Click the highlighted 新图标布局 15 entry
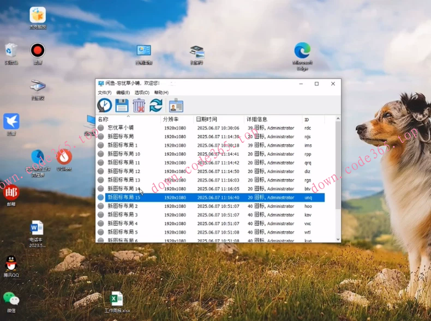The width and height of the screenshot is (431, 321). pyautogui.click(x=211, y=197)
